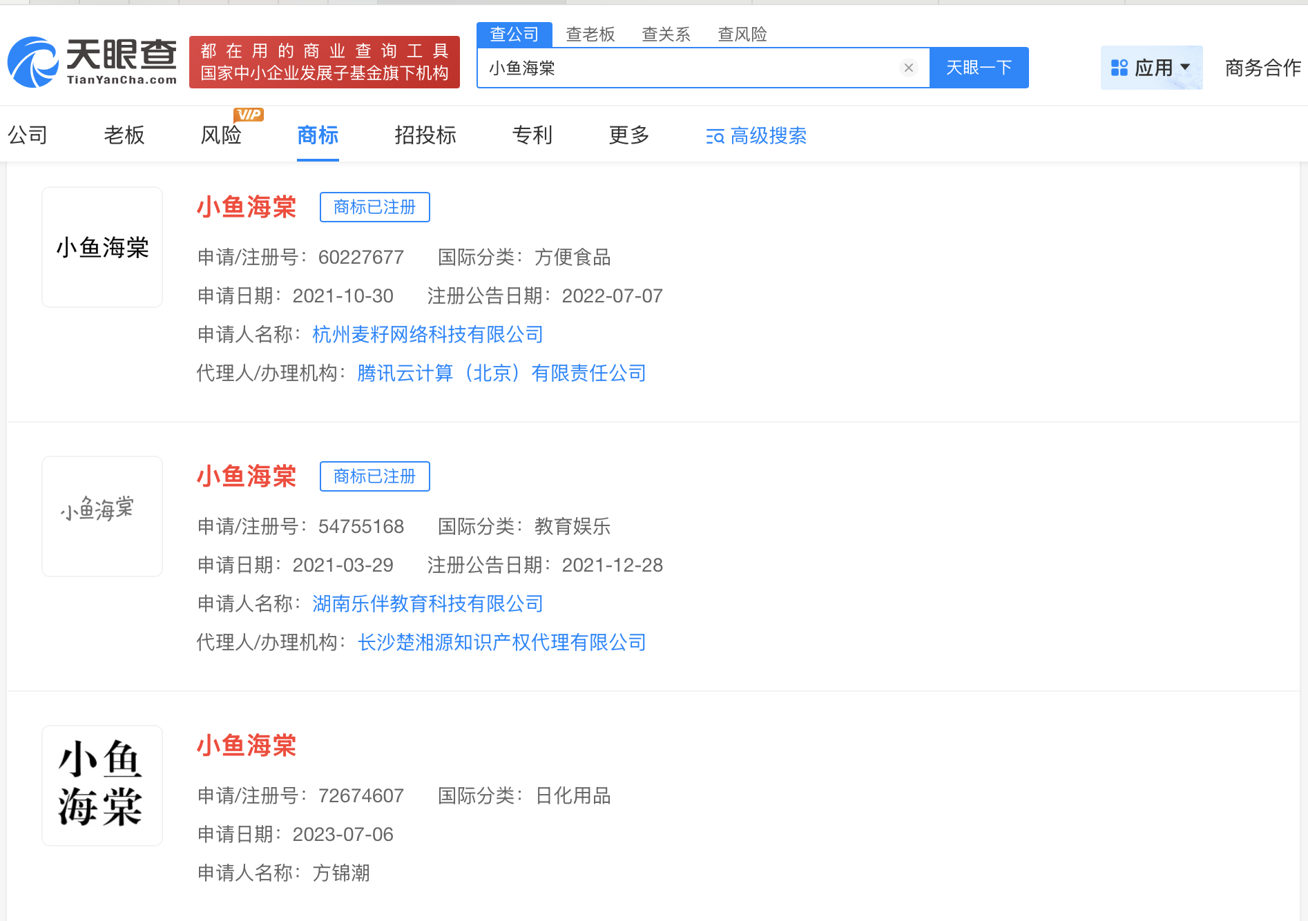
Task: Open trademark title for registration 60227677
Action: click(247, 207)
